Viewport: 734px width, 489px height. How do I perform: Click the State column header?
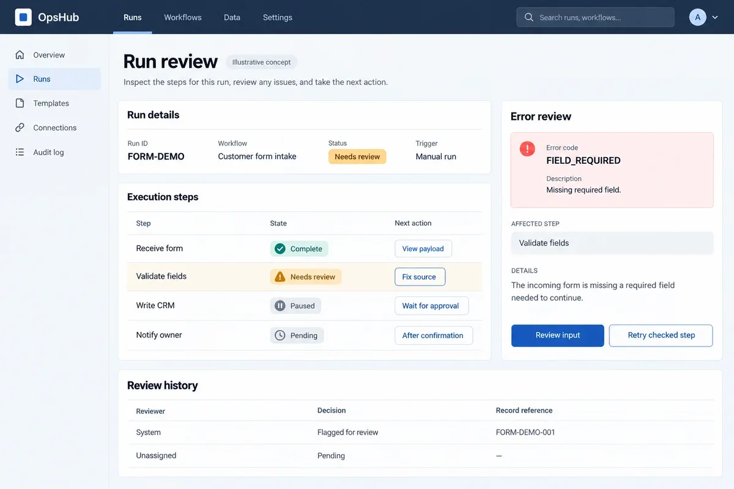pos(278,223)
